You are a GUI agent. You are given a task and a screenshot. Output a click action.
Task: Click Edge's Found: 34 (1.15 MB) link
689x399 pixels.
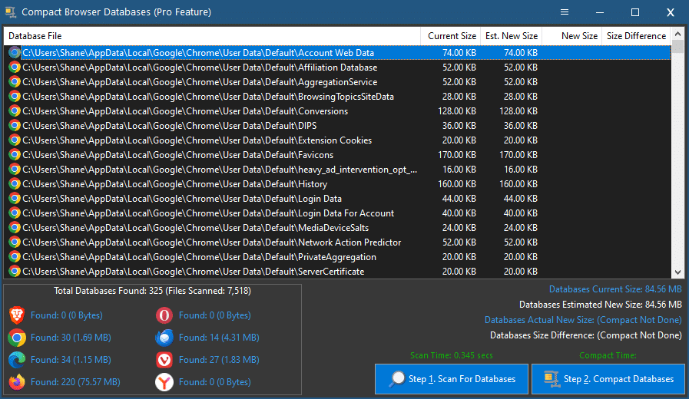point(71,360)
